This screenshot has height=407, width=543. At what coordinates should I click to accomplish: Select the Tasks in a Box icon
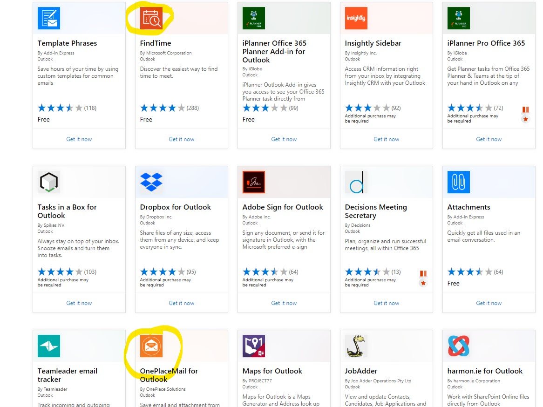49,182
